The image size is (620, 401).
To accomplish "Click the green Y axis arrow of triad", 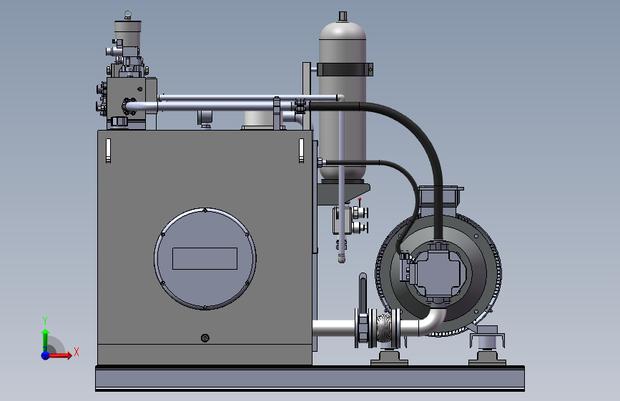I will pyautogui.click(x=46, y=339).
